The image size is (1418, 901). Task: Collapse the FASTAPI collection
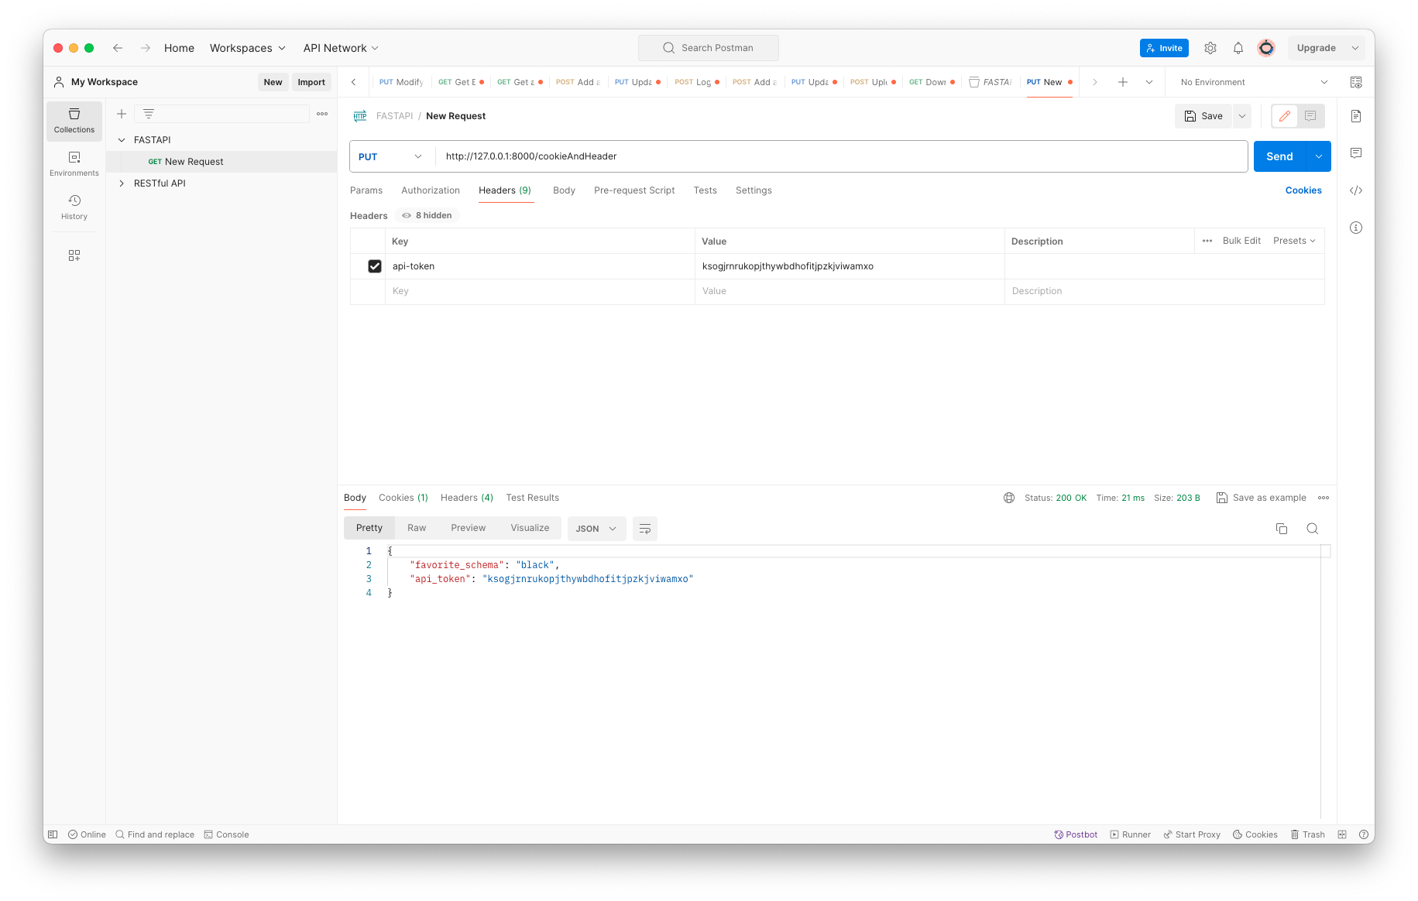pos(122,140)
